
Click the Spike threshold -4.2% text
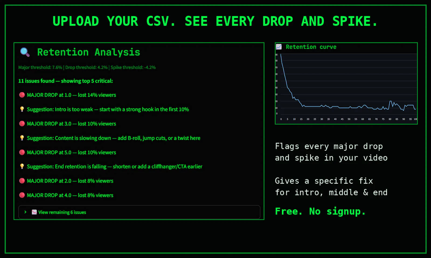pos(133,67)
